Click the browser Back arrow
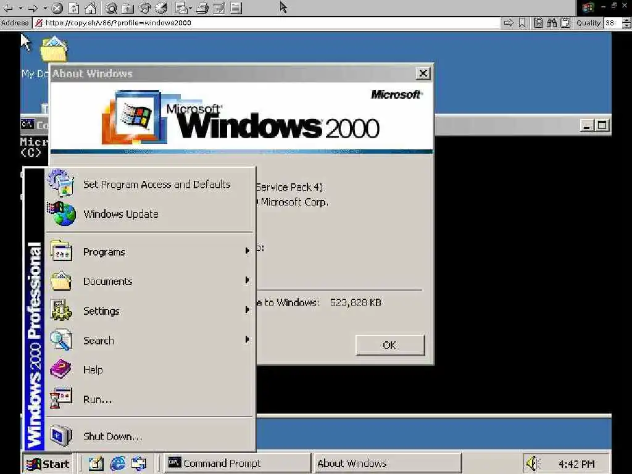The width and height of the screenshot is (632, 474). coord(7,7)
